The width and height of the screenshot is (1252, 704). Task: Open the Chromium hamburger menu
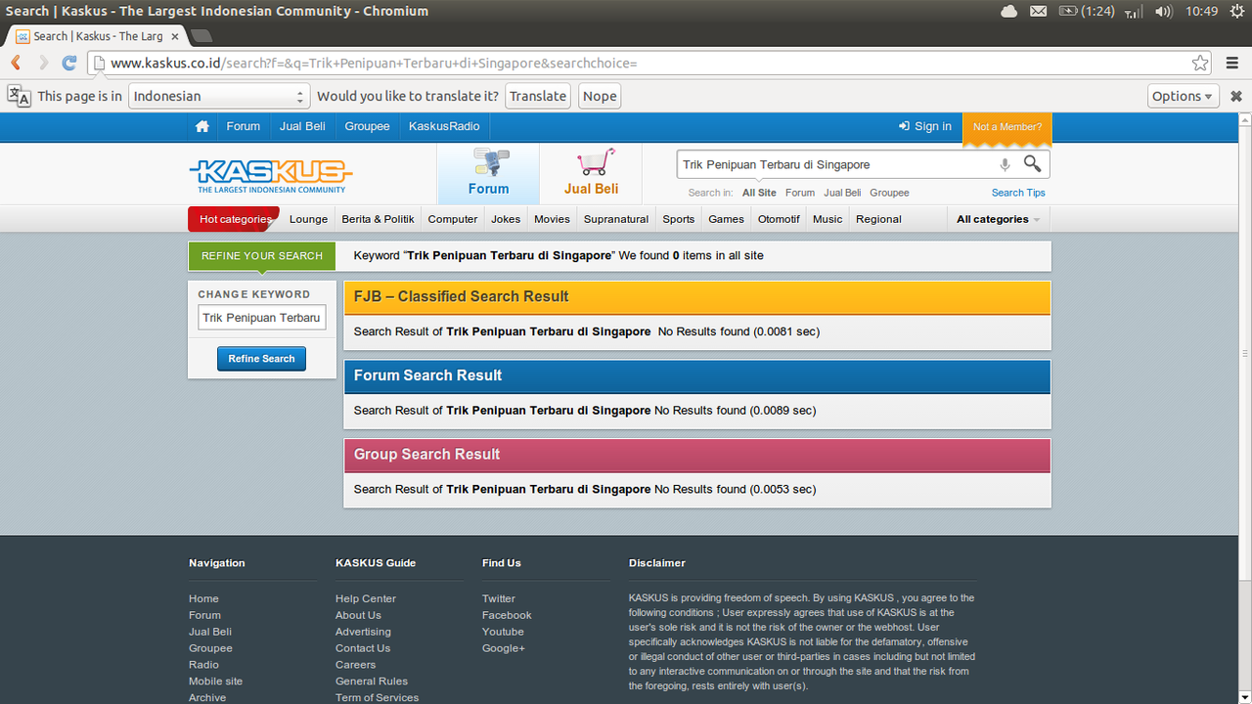pyautogui.click(x=1232, y=63)
